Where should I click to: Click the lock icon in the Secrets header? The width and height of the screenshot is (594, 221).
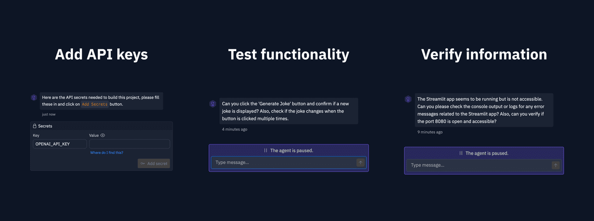(35, 126)
